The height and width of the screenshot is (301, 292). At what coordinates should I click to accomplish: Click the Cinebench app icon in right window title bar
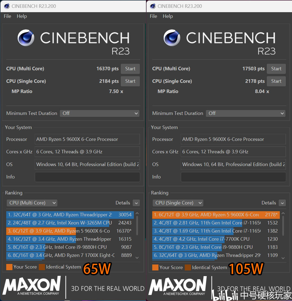pos(153,6)
